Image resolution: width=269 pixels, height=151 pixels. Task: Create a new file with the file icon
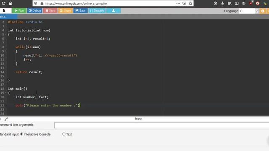point(4,10)
